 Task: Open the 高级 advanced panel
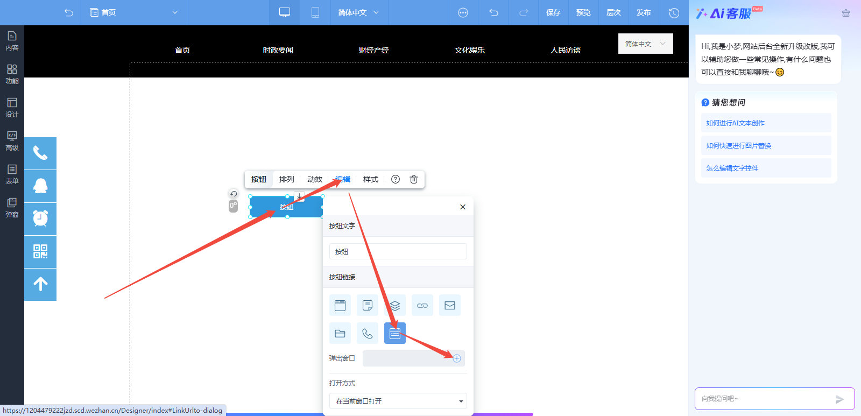click(12, 141)
